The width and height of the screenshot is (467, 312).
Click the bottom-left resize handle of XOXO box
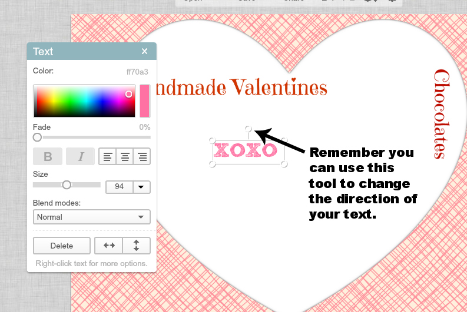(x=213, y=164)
